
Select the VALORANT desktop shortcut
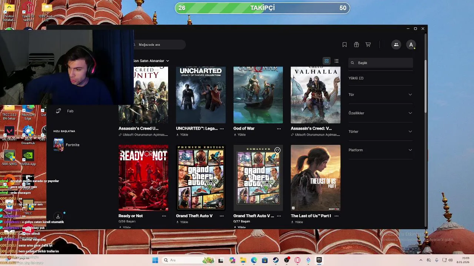coord(9,134)
